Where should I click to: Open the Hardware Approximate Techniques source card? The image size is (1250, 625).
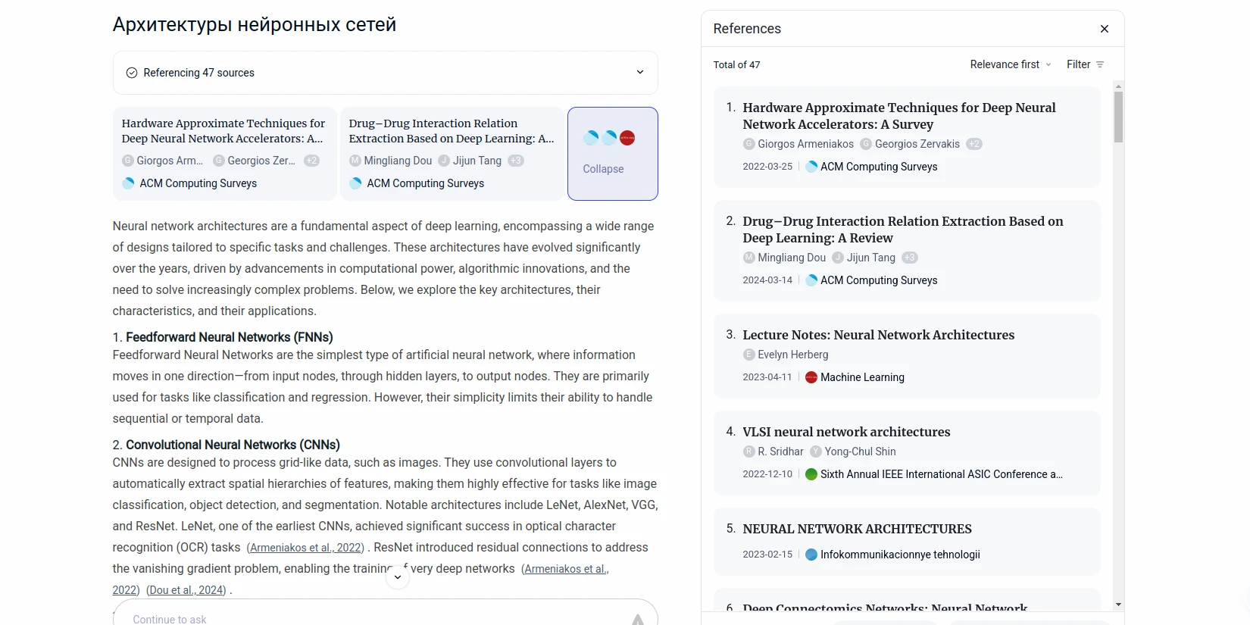pos(224,154)
